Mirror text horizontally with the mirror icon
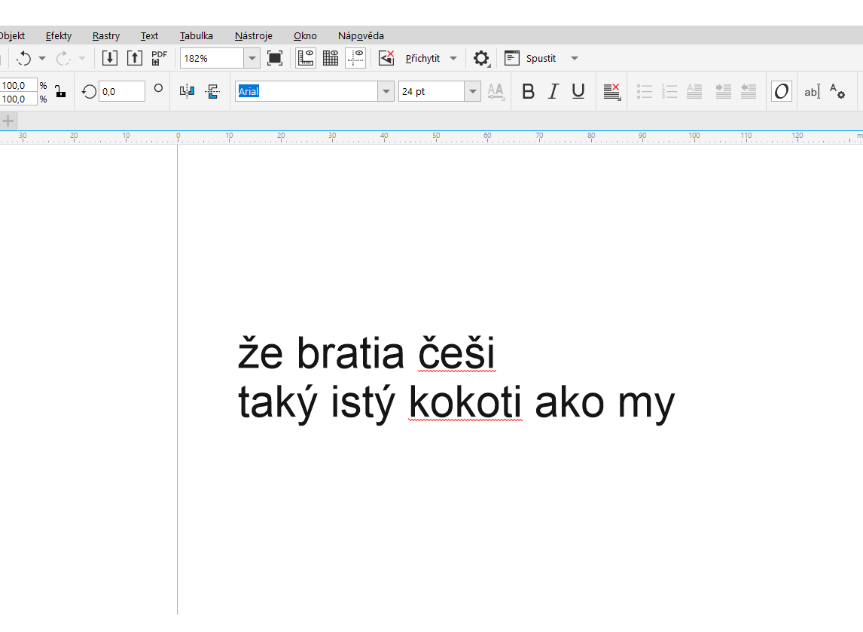 [x=187, y=91]
